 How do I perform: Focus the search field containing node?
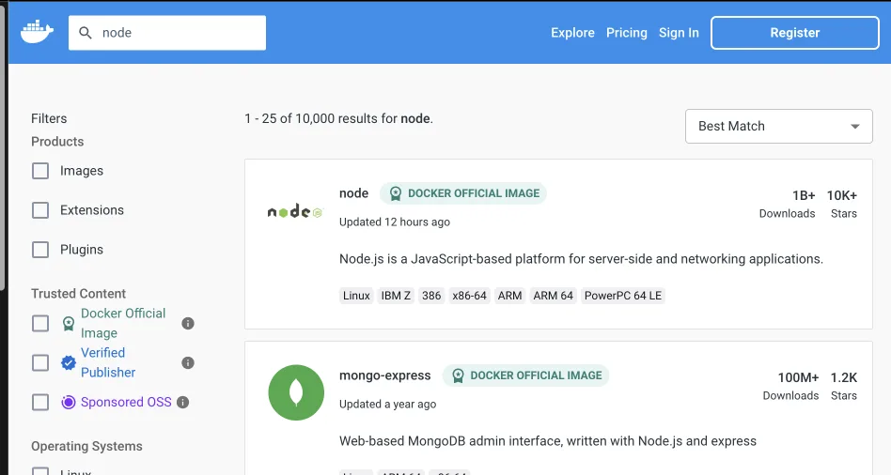click(x=167, y=33)
